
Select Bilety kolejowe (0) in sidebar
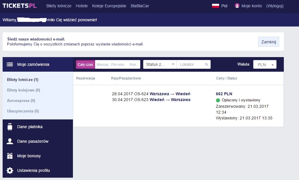[x=23, y=90]
